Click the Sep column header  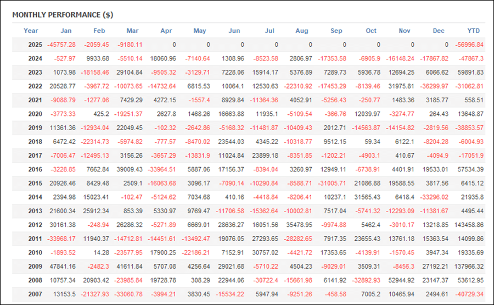point(336,31)
